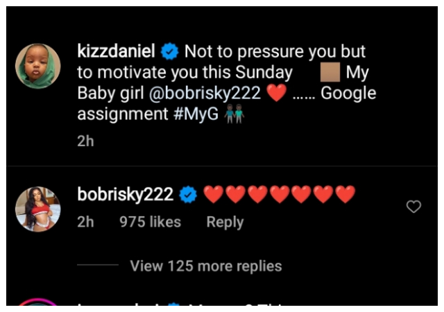Image resolution: width=444 pixels, height=312 pixels.
Task: Expand "View 125 more replies"
Action: [x=205, y=266]
